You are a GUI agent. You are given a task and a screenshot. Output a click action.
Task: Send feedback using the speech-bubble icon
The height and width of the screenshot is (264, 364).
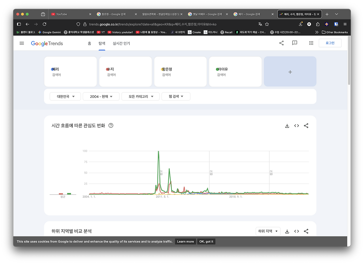click(x=294, y=43)
